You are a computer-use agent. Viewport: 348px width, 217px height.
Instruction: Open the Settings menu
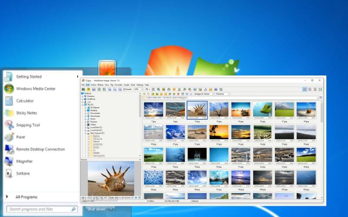140,85
